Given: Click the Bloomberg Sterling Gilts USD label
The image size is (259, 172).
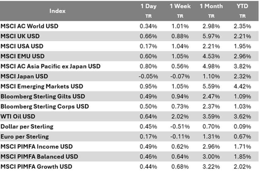Looking at the screenshot, I should pyautogui.click(x=43, y=96).
